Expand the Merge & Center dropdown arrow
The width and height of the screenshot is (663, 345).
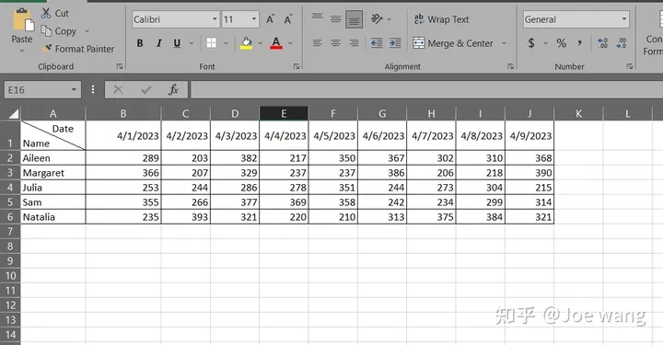[504, 43]
